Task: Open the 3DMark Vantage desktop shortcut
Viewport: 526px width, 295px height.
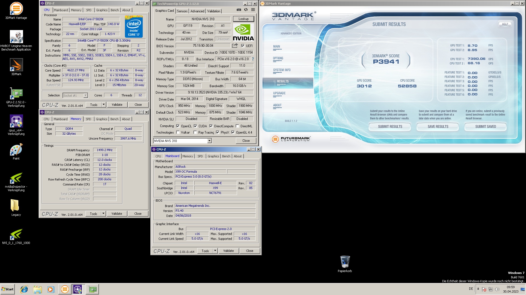Action: pyautogui.click(x=16, y=11)
